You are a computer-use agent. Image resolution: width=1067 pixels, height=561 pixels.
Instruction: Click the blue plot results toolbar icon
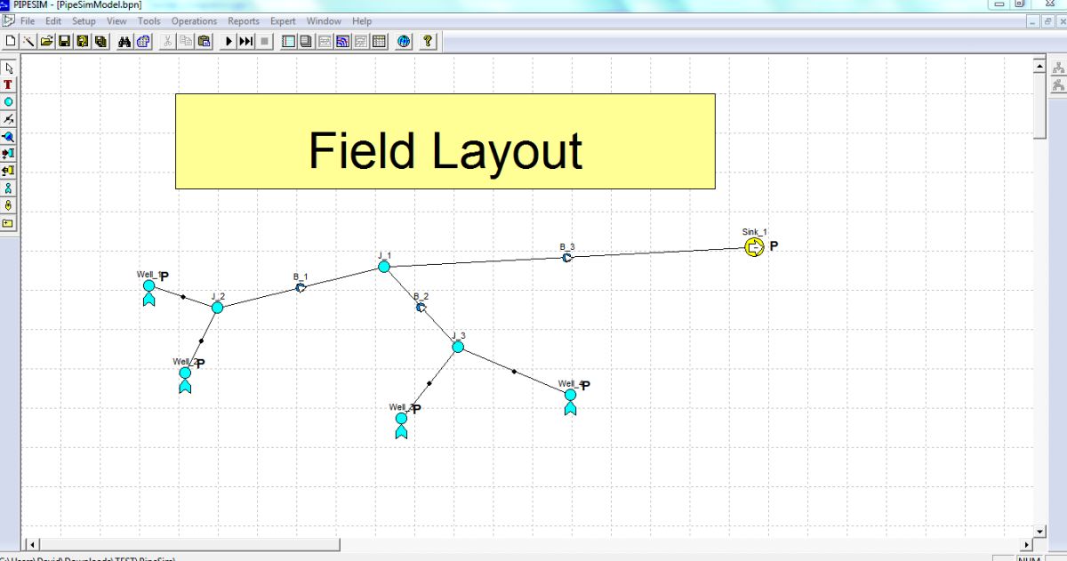[x=342, y=41]
